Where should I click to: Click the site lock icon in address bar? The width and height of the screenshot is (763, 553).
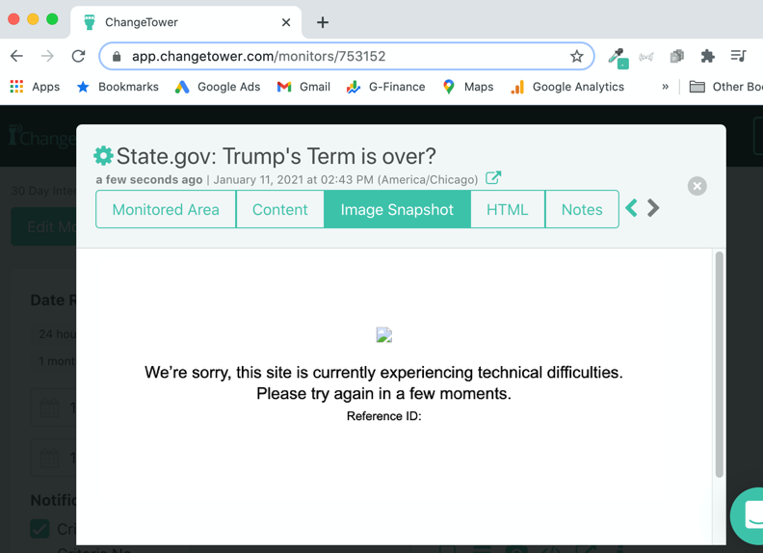point(117,57)
